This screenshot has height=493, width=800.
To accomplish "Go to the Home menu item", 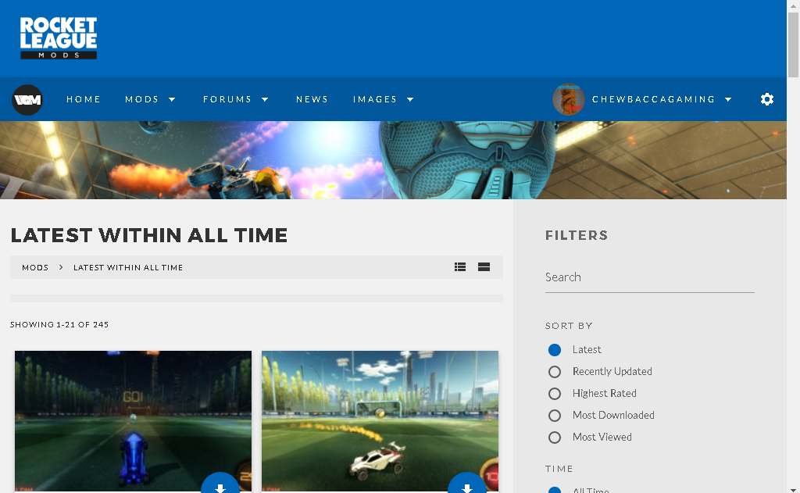I will tap(84, 99).
